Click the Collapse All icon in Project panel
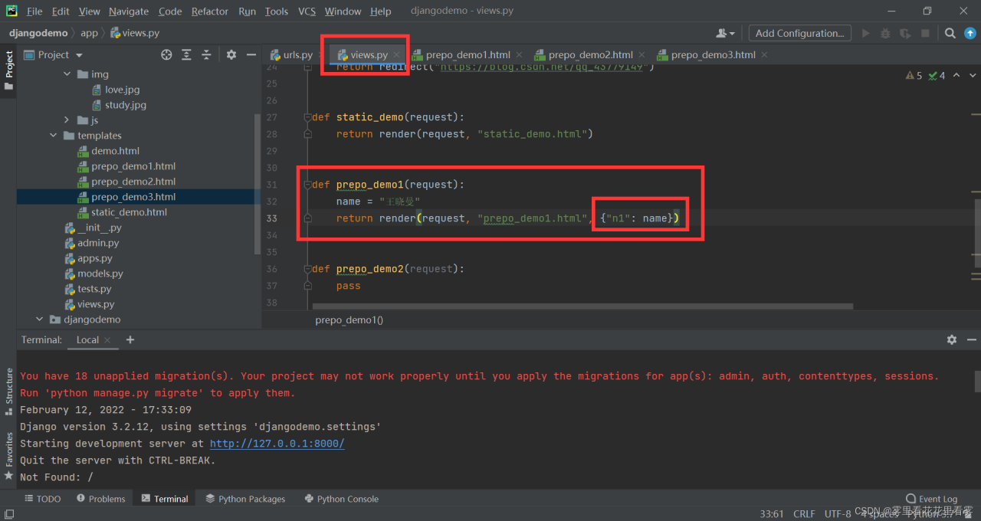 [206, 54]
